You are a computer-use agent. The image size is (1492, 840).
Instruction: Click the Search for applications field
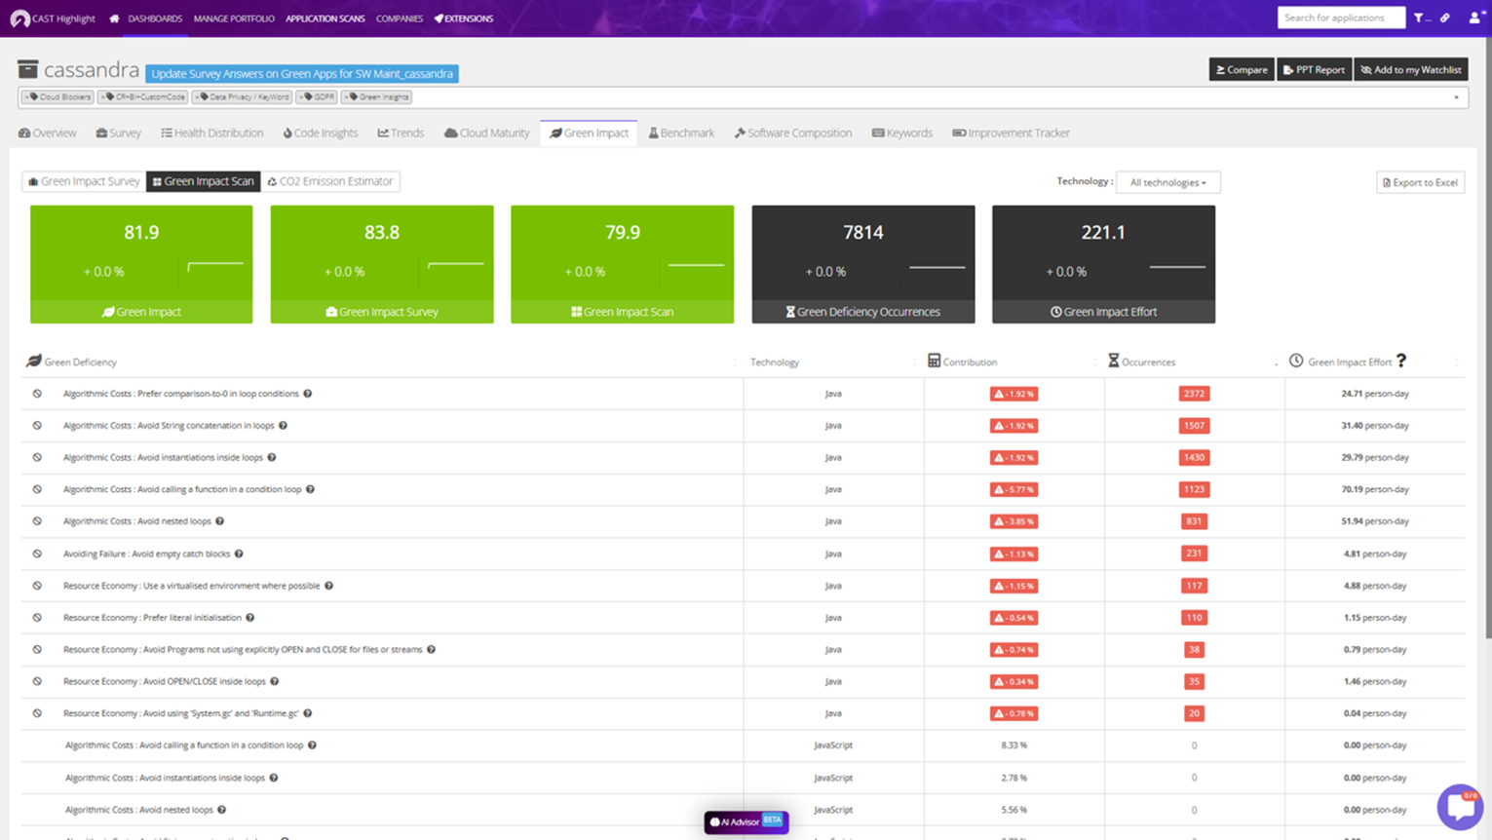pyautogui.click(x=1340, y=18)
